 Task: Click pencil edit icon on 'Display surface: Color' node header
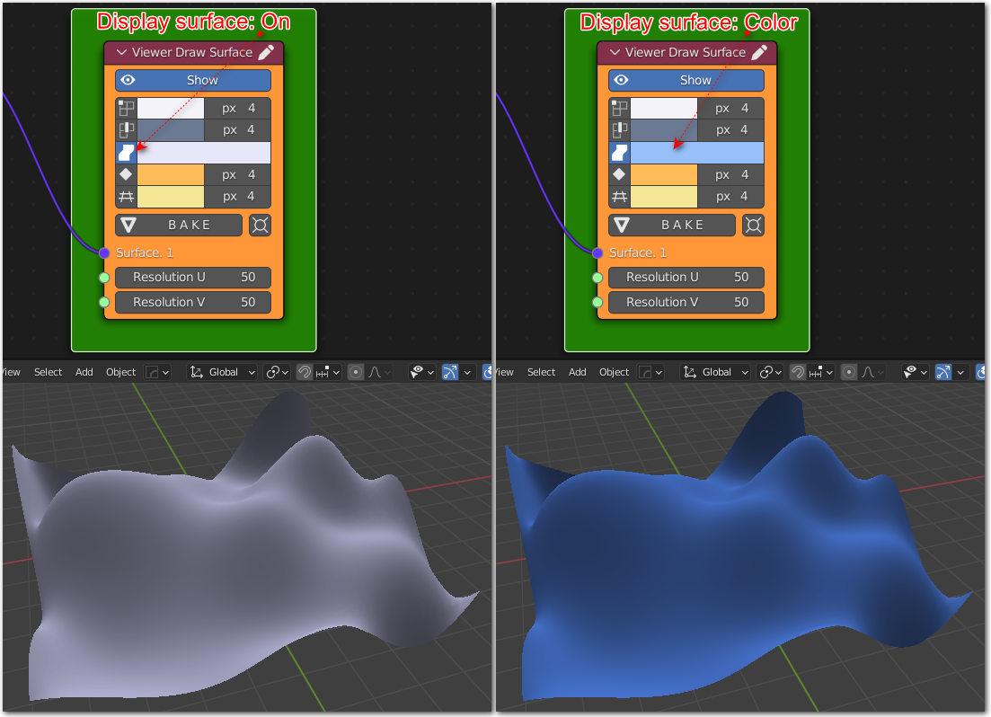(x=760, y=52)
